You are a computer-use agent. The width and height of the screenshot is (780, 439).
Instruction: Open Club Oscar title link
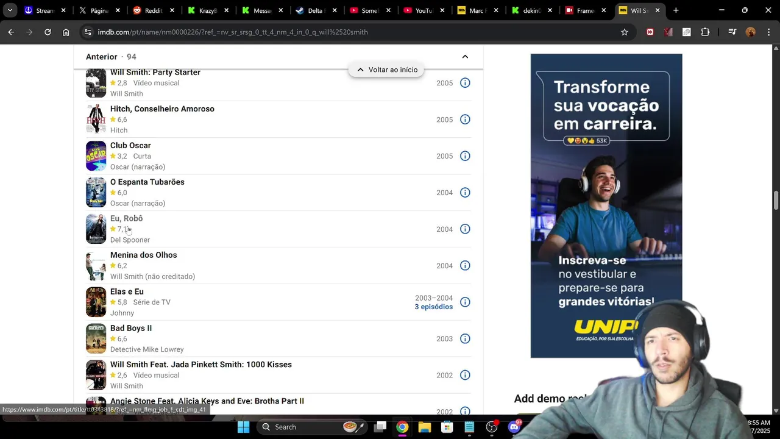(130, 145)
